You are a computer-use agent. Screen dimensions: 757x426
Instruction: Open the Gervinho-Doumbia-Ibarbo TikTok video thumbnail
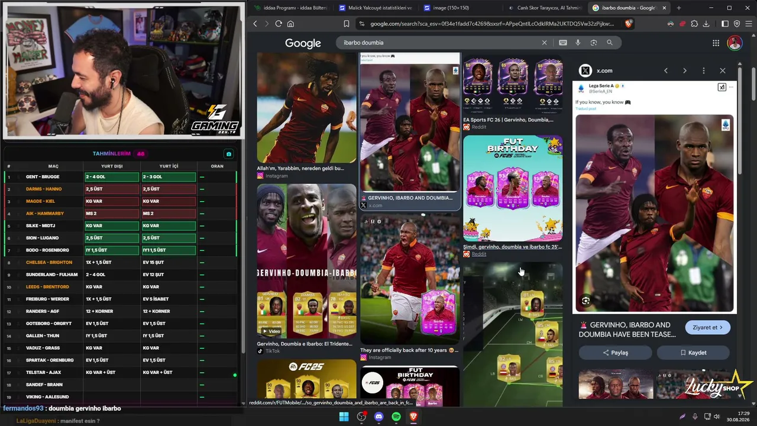click(x=306, y=262)
